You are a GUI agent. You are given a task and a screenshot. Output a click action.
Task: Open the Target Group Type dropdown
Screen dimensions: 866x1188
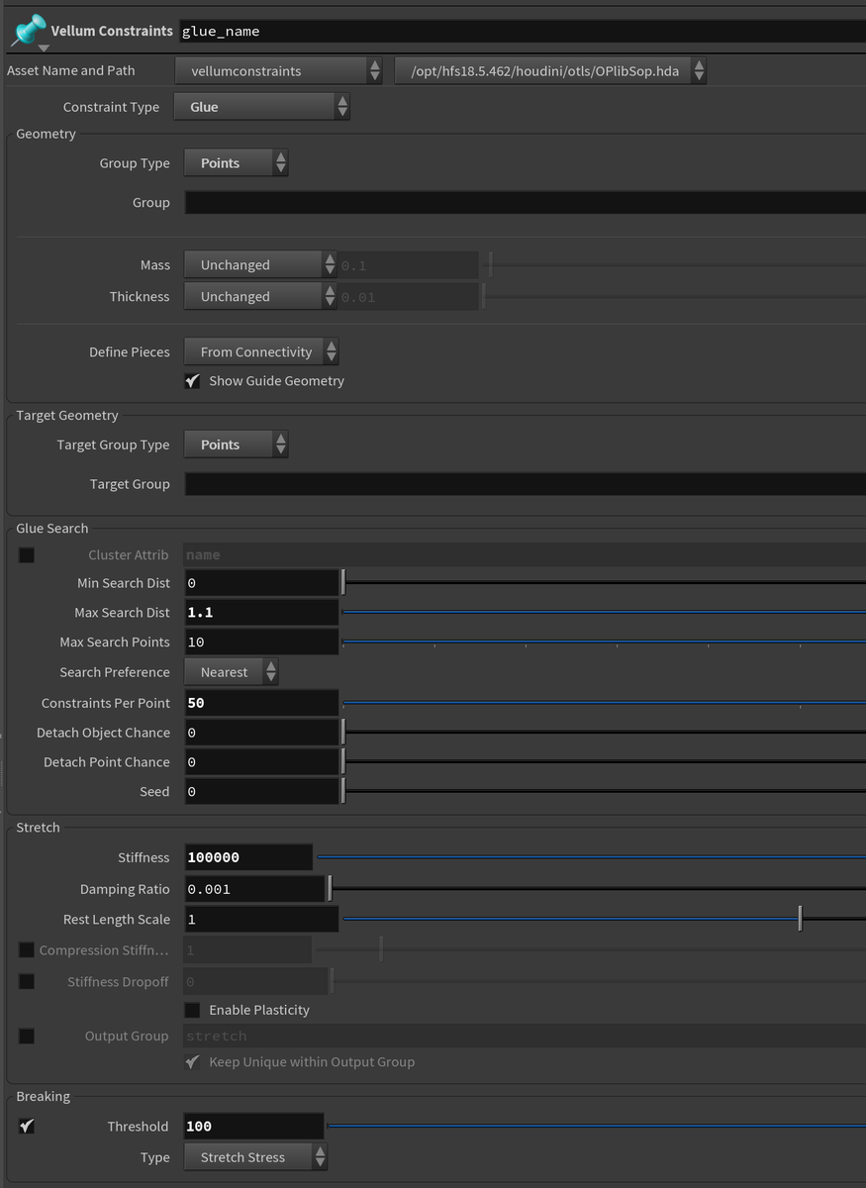pyautogui.click(x=237, y=445)
